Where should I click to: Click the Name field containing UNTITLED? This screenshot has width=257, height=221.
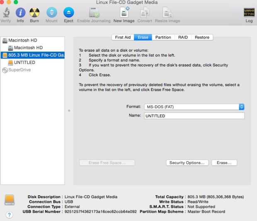[x=194, y=116]
